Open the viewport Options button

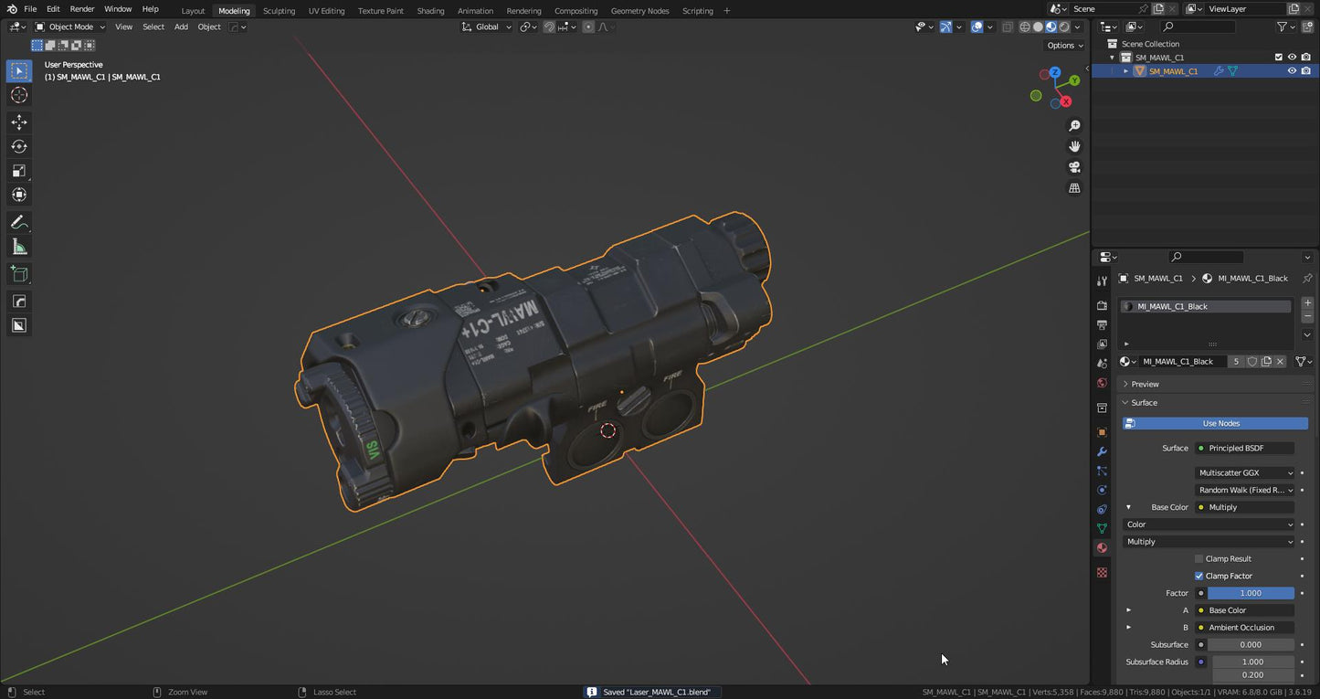(1064, 46)
